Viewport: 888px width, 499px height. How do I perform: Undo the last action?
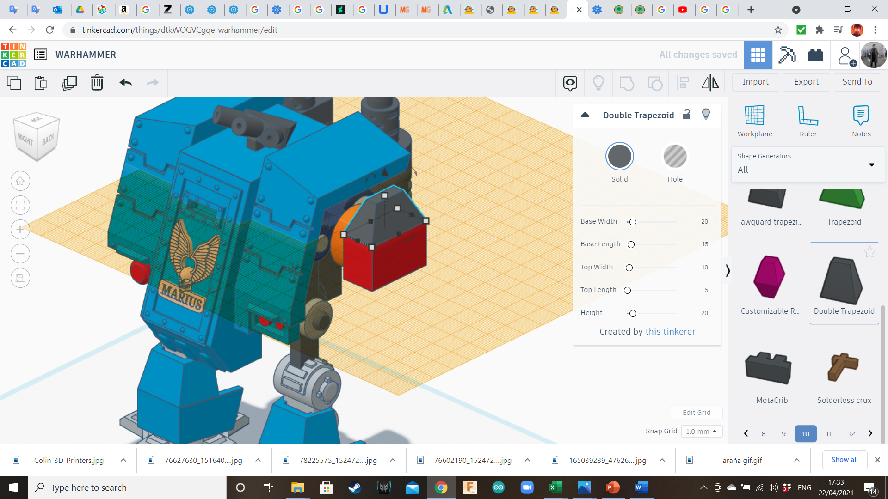(126, 83)
